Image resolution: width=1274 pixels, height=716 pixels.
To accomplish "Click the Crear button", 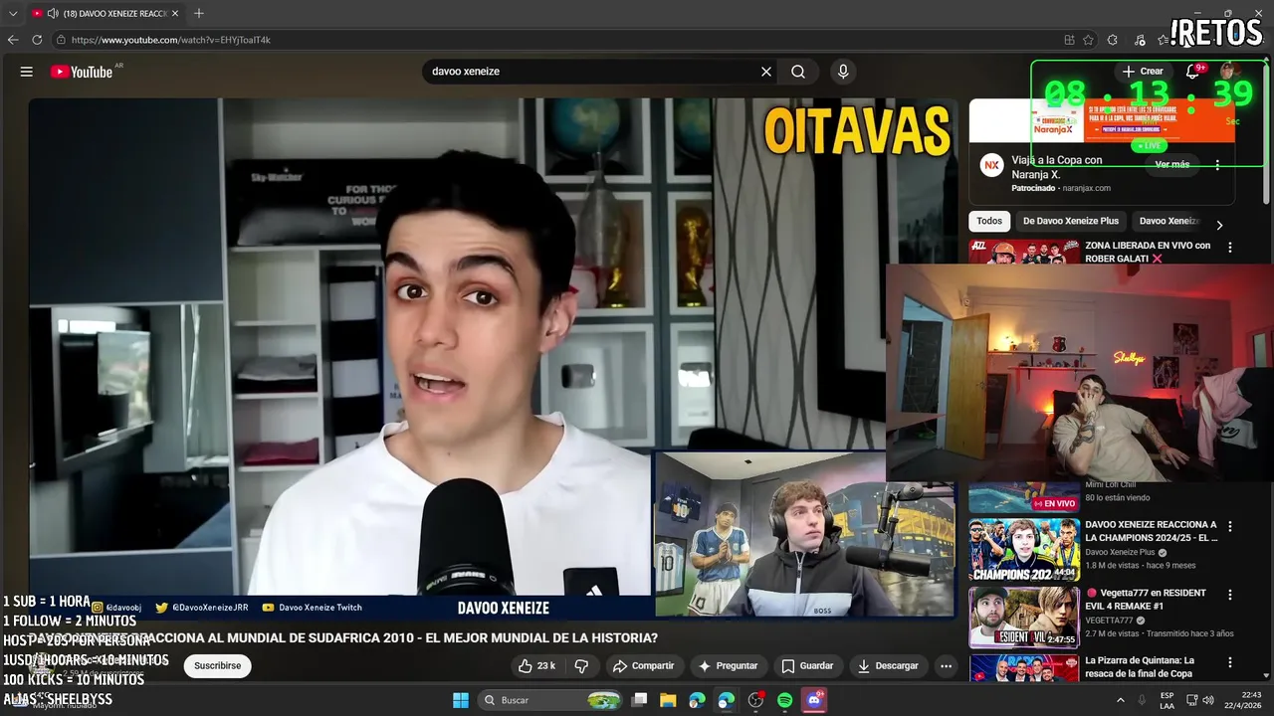I will [1143, 72].
